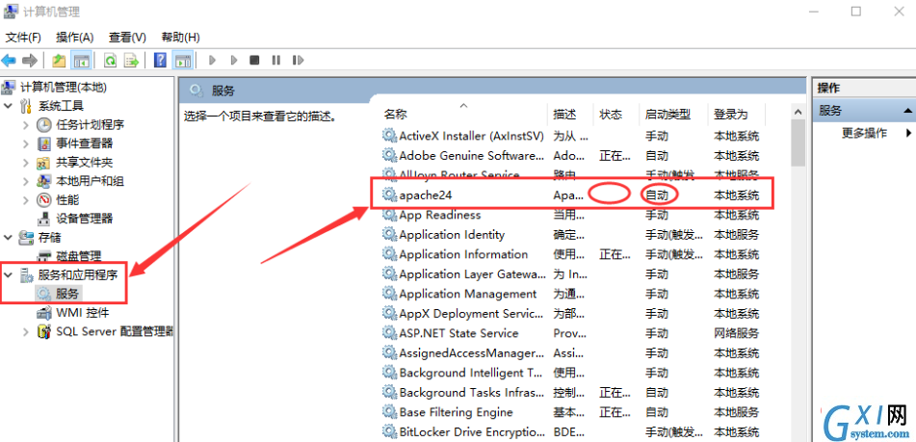Image resolution: width=916 pixels, height=442 pixels.
Task: Click gear icon of Background Intelligent Transfer service
Action: point(389,373)
